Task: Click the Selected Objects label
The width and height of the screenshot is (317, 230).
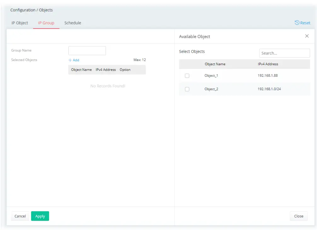Action: click(x=24, y=60)
